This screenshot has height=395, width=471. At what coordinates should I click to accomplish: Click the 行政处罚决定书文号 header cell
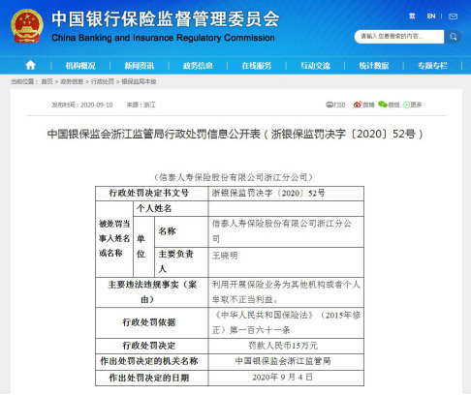[152, 194]
